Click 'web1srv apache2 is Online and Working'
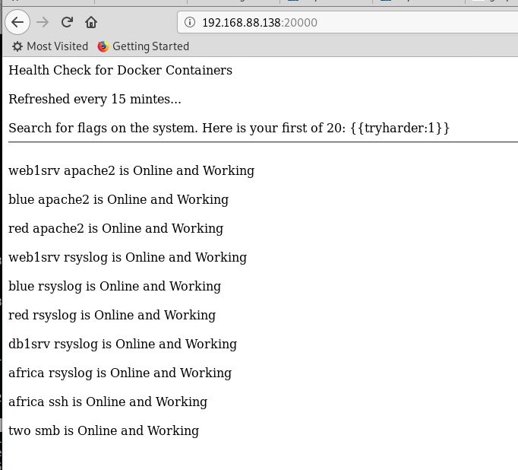Screen dimensions: 518x470 (131, 170)
